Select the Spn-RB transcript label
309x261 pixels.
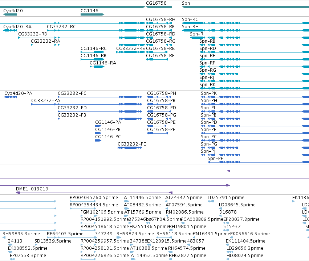[207, 42]
